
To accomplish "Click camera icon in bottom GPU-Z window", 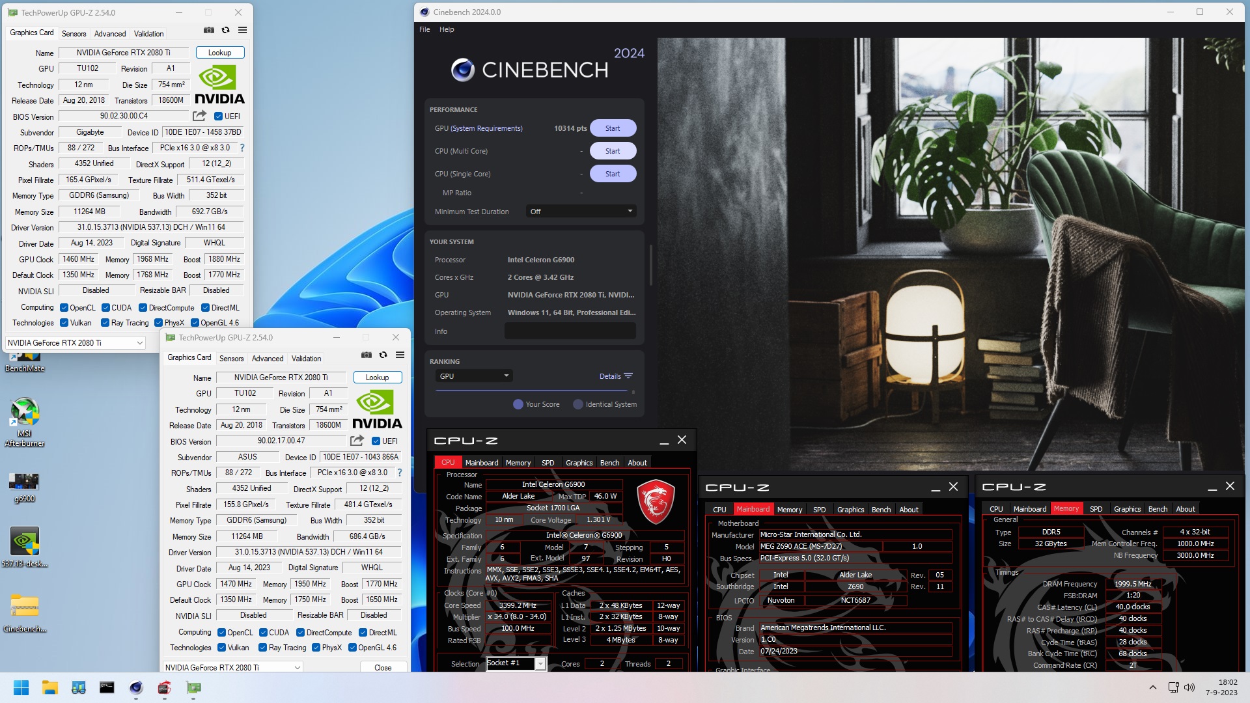I will coord(367,355).
